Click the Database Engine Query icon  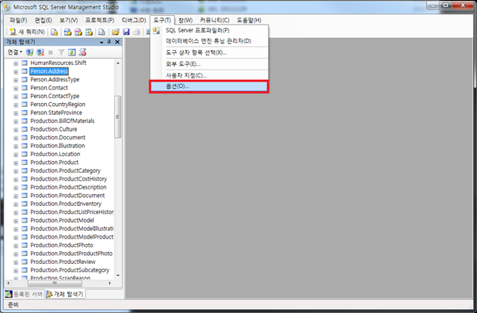54,32
